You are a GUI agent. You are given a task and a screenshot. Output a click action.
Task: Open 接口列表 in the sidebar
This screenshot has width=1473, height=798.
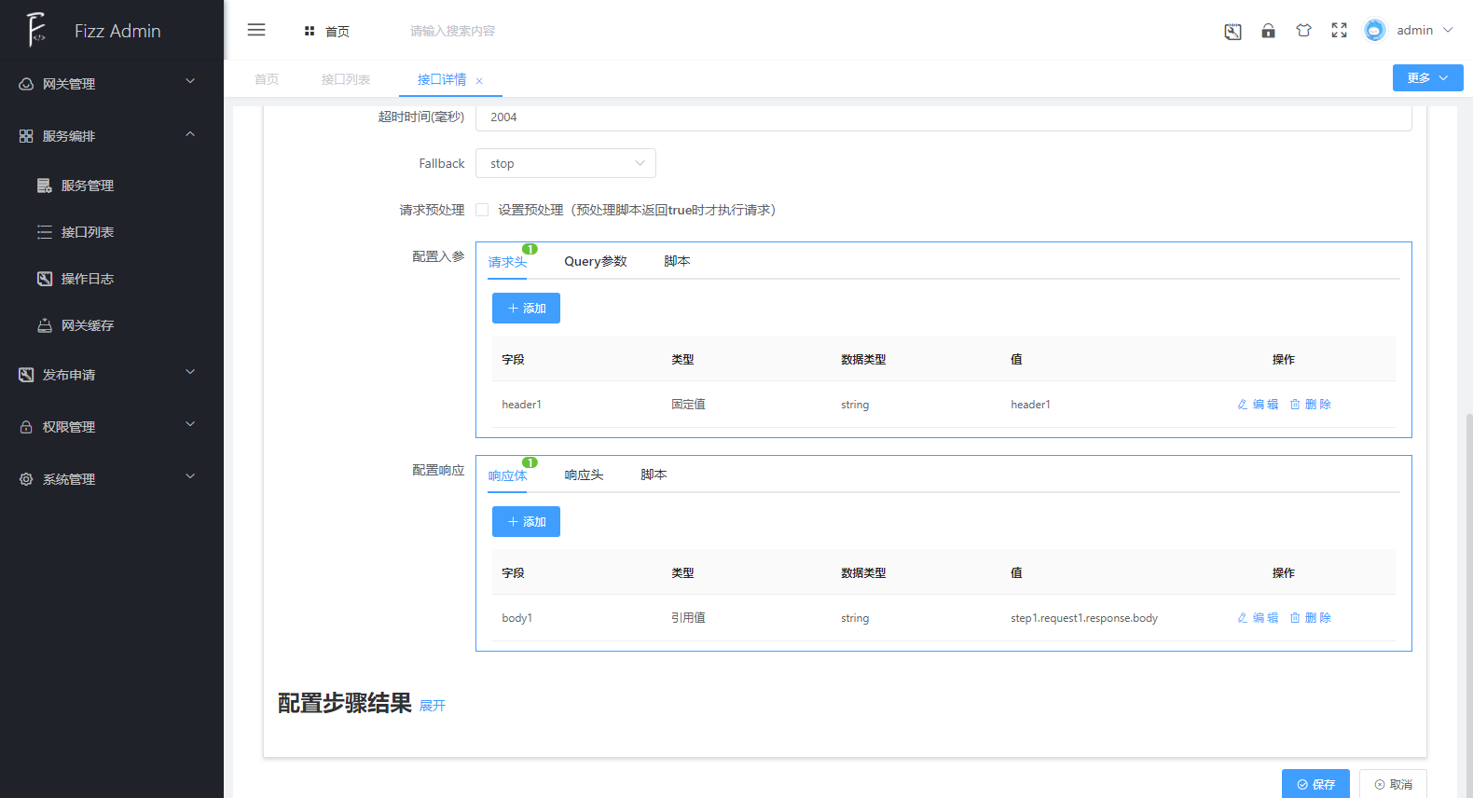tap(88, 232)
